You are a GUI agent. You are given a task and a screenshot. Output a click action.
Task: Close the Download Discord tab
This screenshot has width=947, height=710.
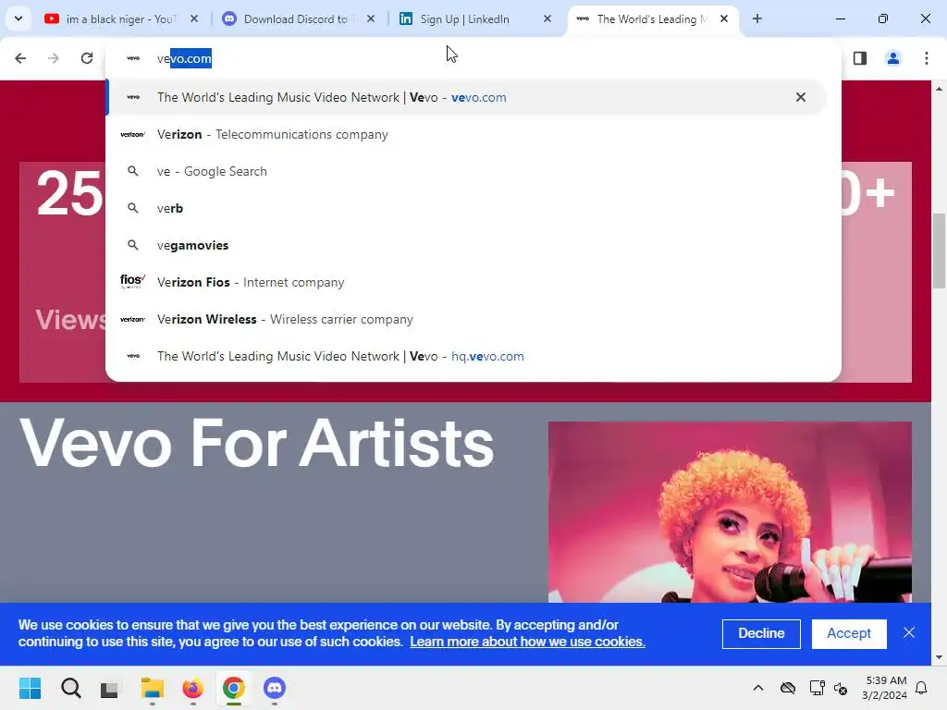coord(371,18)
